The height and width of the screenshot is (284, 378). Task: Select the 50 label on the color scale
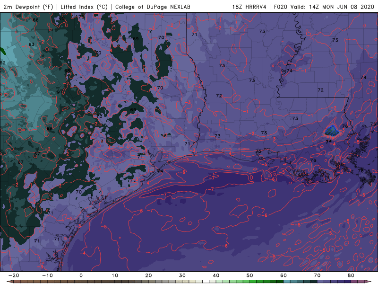[x=250, y=275]
